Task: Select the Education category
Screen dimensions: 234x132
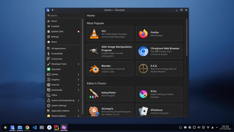Action: (x=63, y=69)
